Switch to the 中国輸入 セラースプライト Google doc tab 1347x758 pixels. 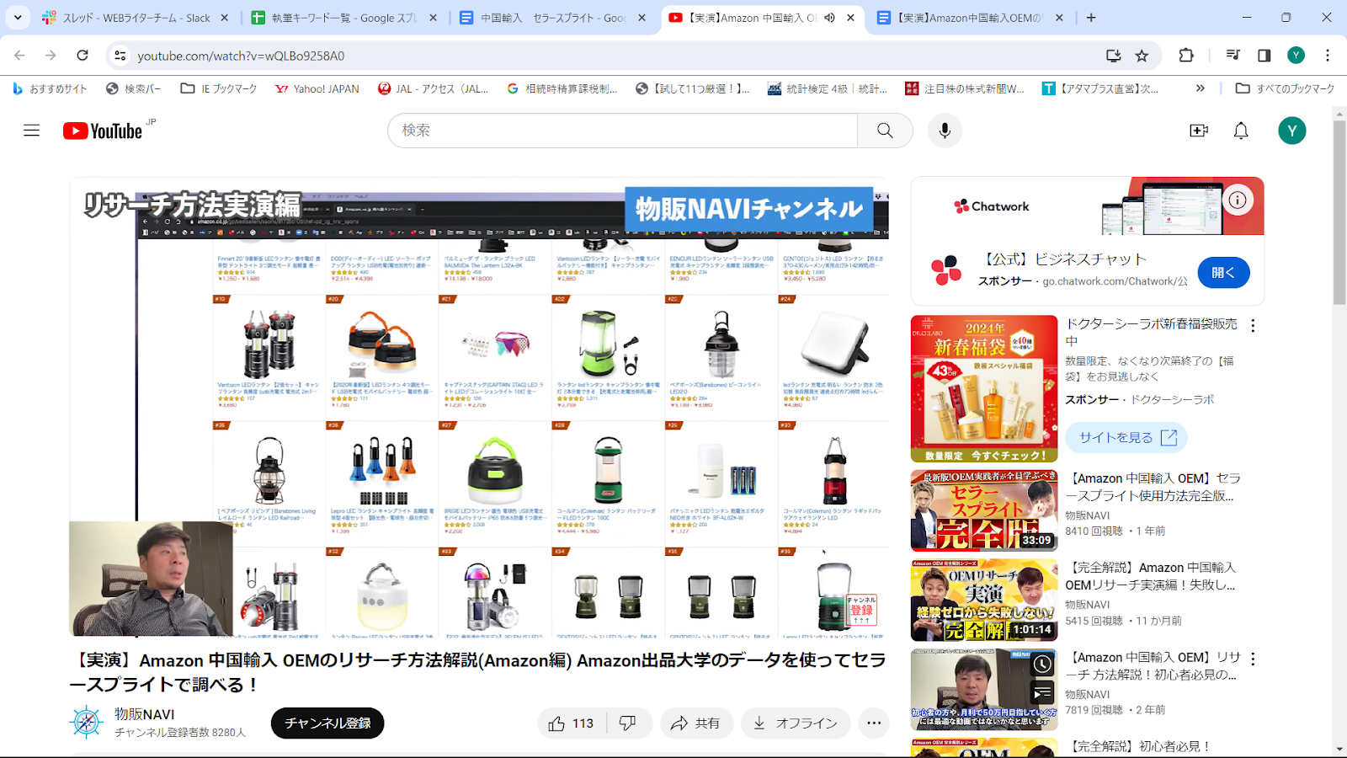[x=554, y=17]
